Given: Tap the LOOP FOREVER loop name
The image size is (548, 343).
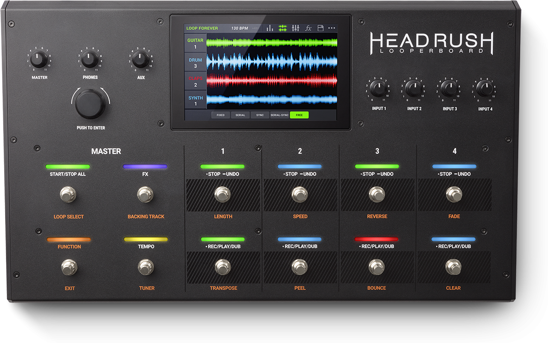Looking at the screenshot, I should click(x=202, y=28).
